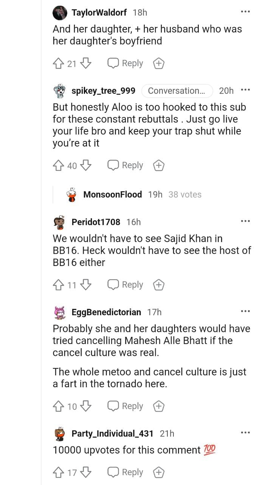The image size is (263, 485).
Task: Open spikey_tree_999's user profile
Action: pyautogui.click(x=103, y=91)
